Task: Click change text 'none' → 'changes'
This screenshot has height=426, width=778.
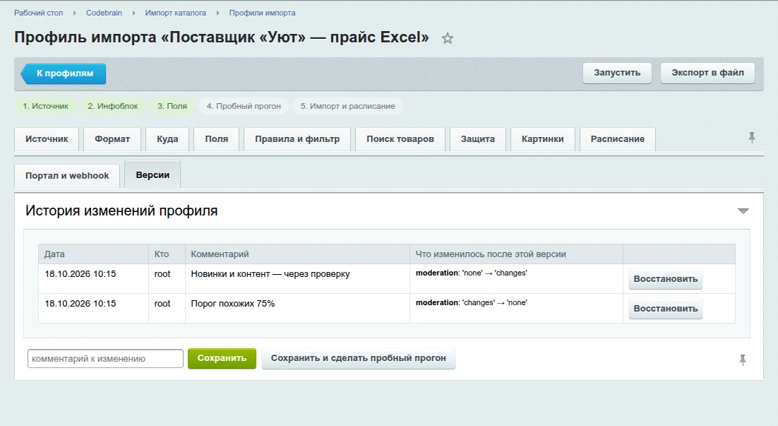Action: (472, 273)
